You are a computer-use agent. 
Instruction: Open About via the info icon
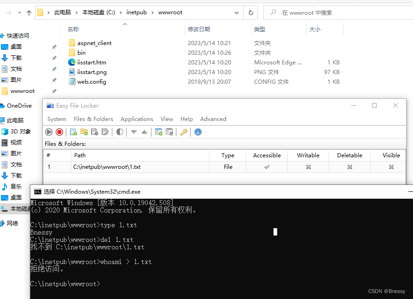(x=198, y=132)
